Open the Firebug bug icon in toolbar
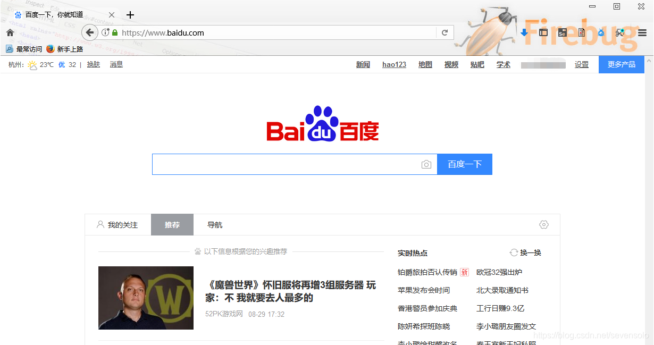The height and width of the screenshot is (345, 654). (x=601, y=32)
